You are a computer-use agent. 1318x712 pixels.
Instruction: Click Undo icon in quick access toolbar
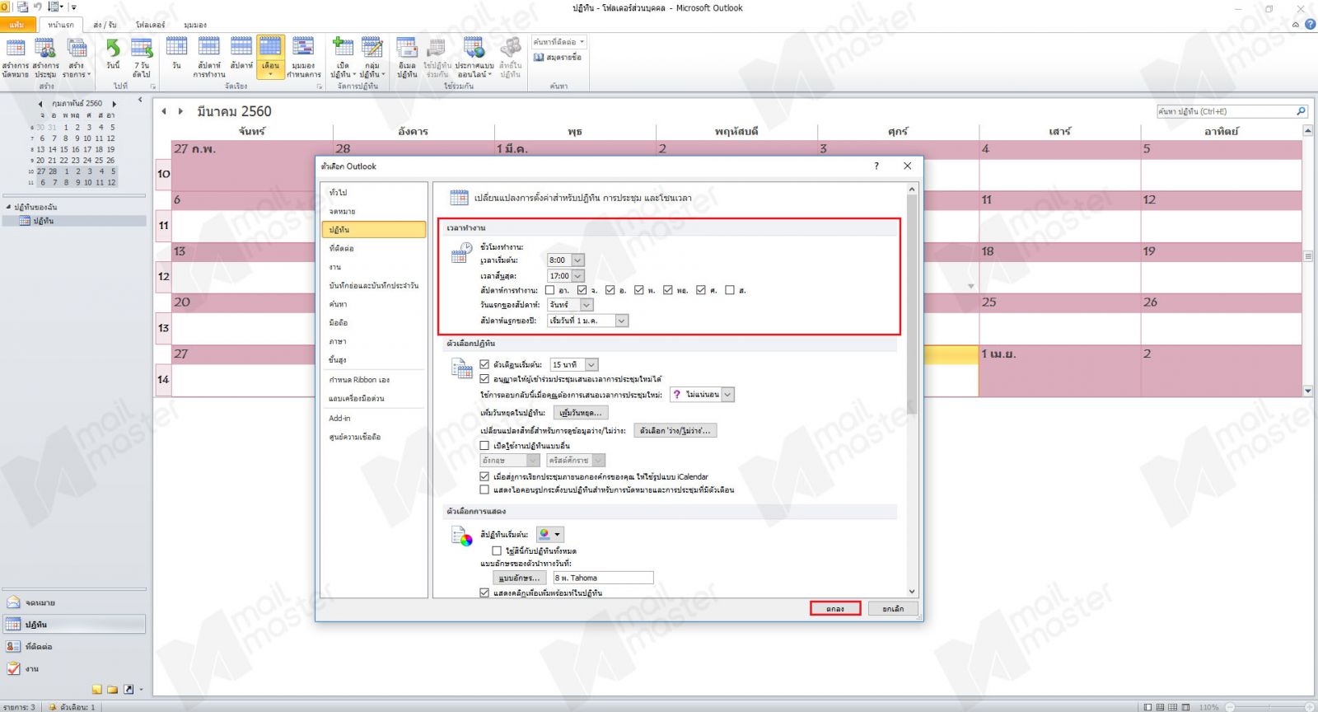pos(37,7)
